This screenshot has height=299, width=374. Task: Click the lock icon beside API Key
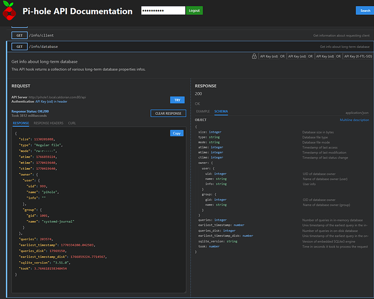(x=255, y=56)
